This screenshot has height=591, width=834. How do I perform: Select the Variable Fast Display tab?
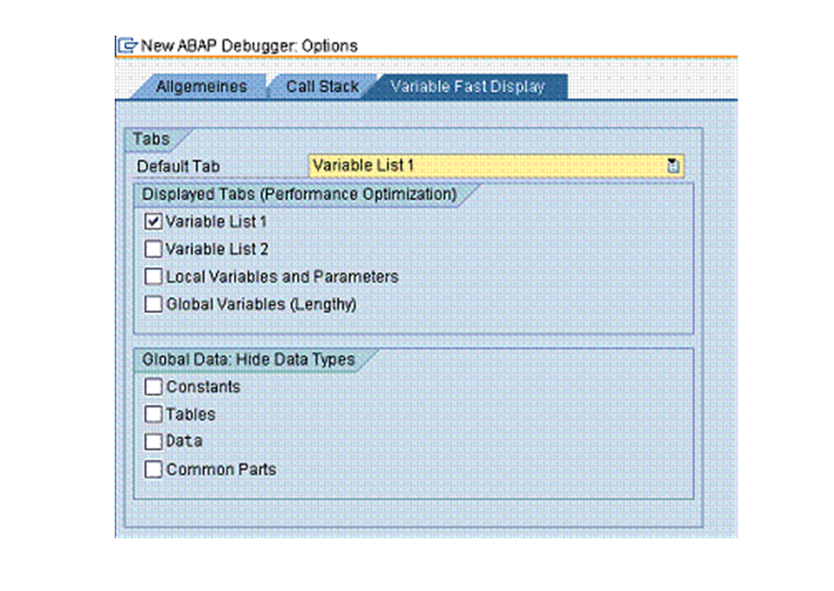467,87
